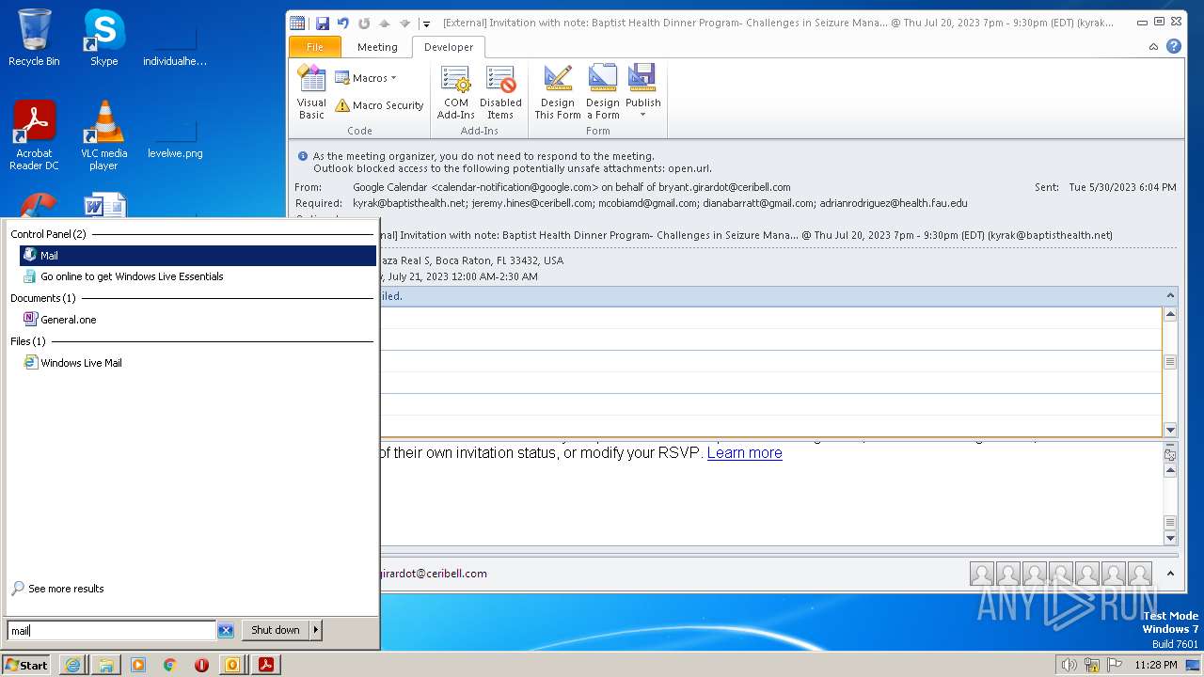Image resolution: width=1204 pixels, height=677 pixels.
Task: Expand Shut down options arrow
Action: [x=316, y=630]
